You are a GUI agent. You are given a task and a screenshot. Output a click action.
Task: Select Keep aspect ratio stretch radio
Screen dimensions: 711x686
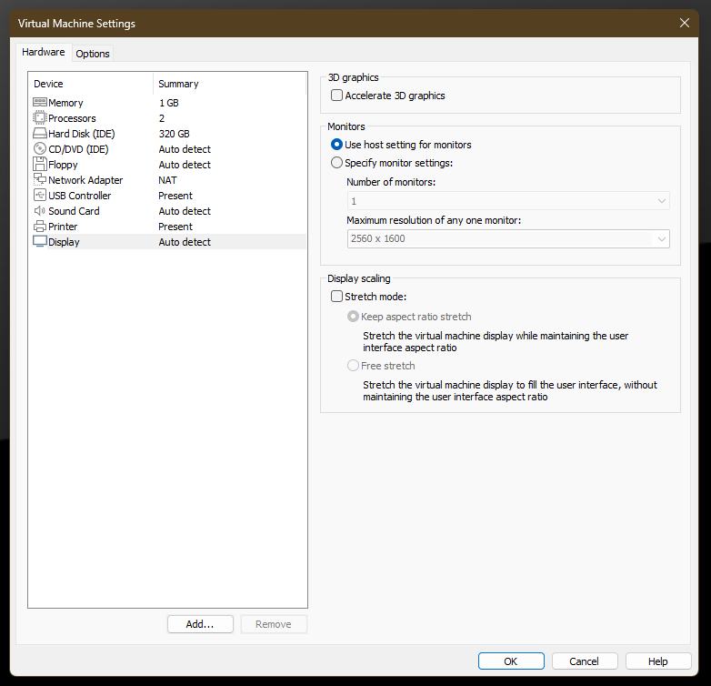click(353, 317)
